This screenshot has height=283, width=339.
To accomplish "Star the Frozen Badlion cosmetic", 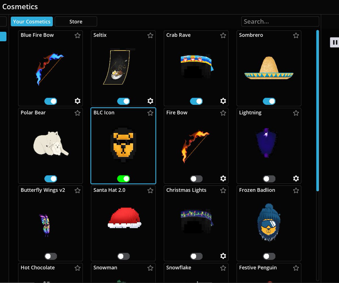I will [296, 191].
